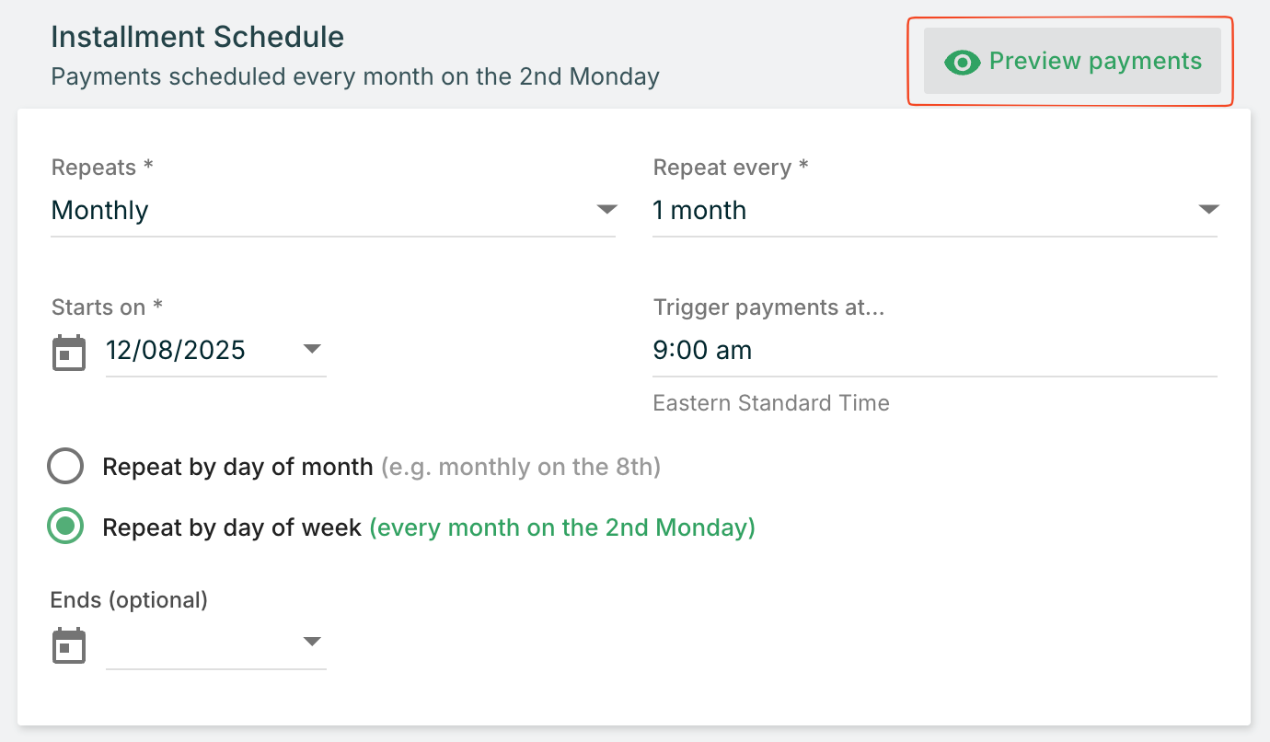Screen dimensions: 1270x742
Task: Select the Repeat by day of week radio
Action: click(65, 528)
